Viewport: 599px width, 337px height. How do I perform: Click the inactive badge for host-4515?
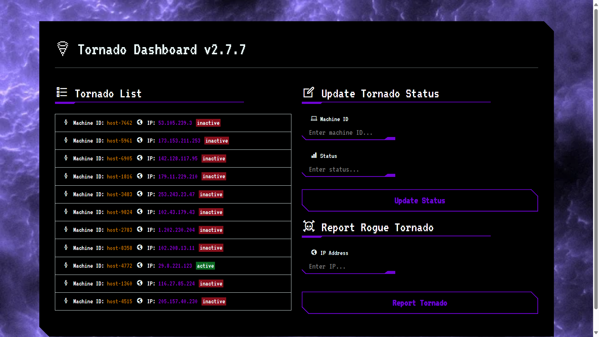(x=214, y=301)
